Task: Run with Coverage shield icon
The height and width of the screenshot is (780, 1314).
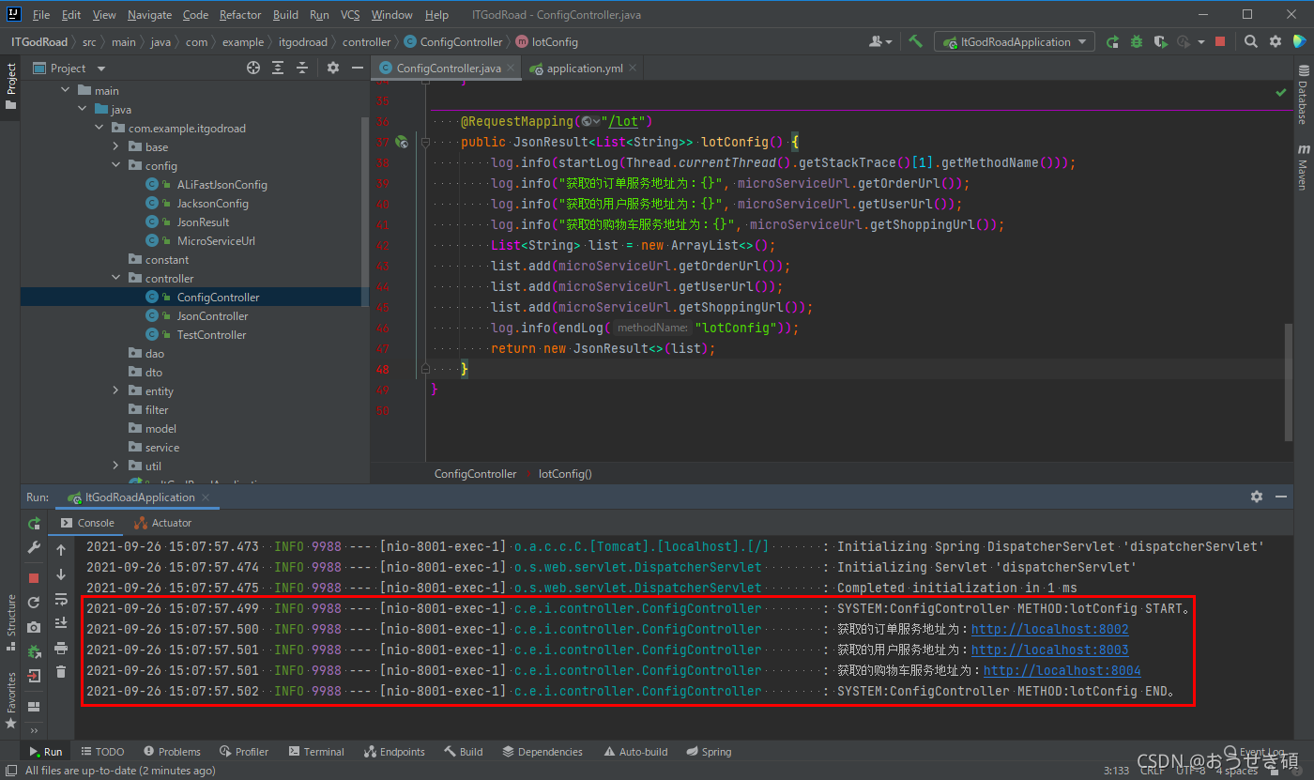Action: click(x=1161, y=41)
